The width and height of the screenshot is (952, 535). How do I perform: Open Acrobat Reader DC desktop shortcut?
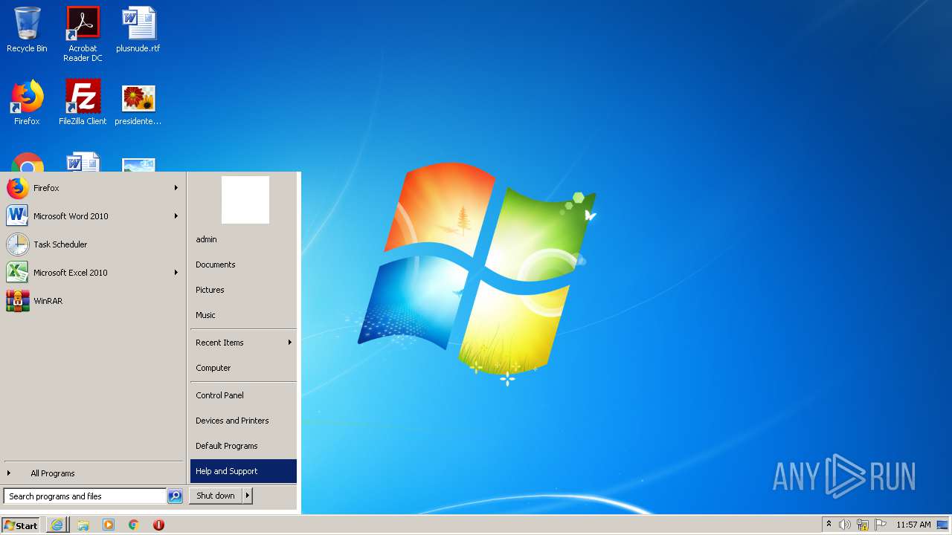(x=83, y=34)
